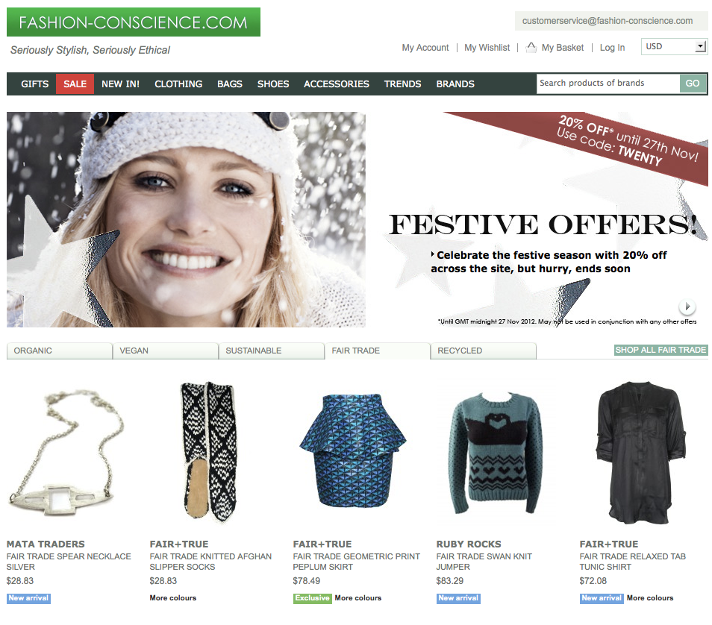
Task: Click More colours under Afghan slipper socks
Action: pyautogui.click(x=173, y=598)
